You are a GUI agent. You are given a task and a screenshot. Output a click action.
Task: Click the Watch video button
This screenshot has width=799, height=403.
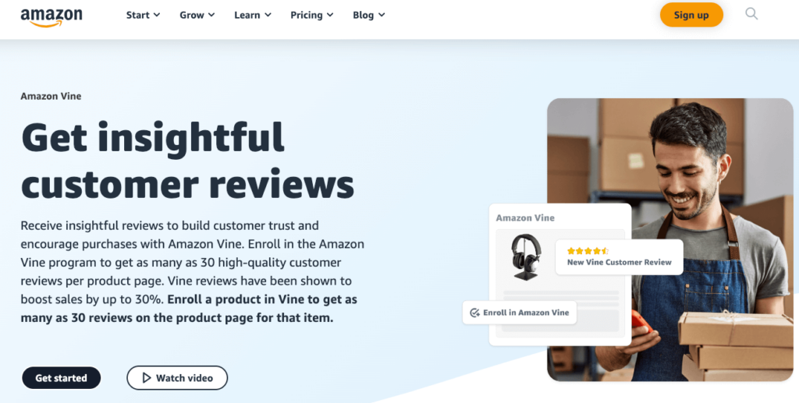coord(177,378)
